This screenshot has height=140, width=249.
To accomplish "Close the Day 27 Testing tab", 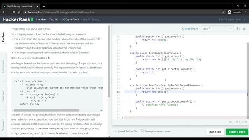I will (x=37, y=7).
